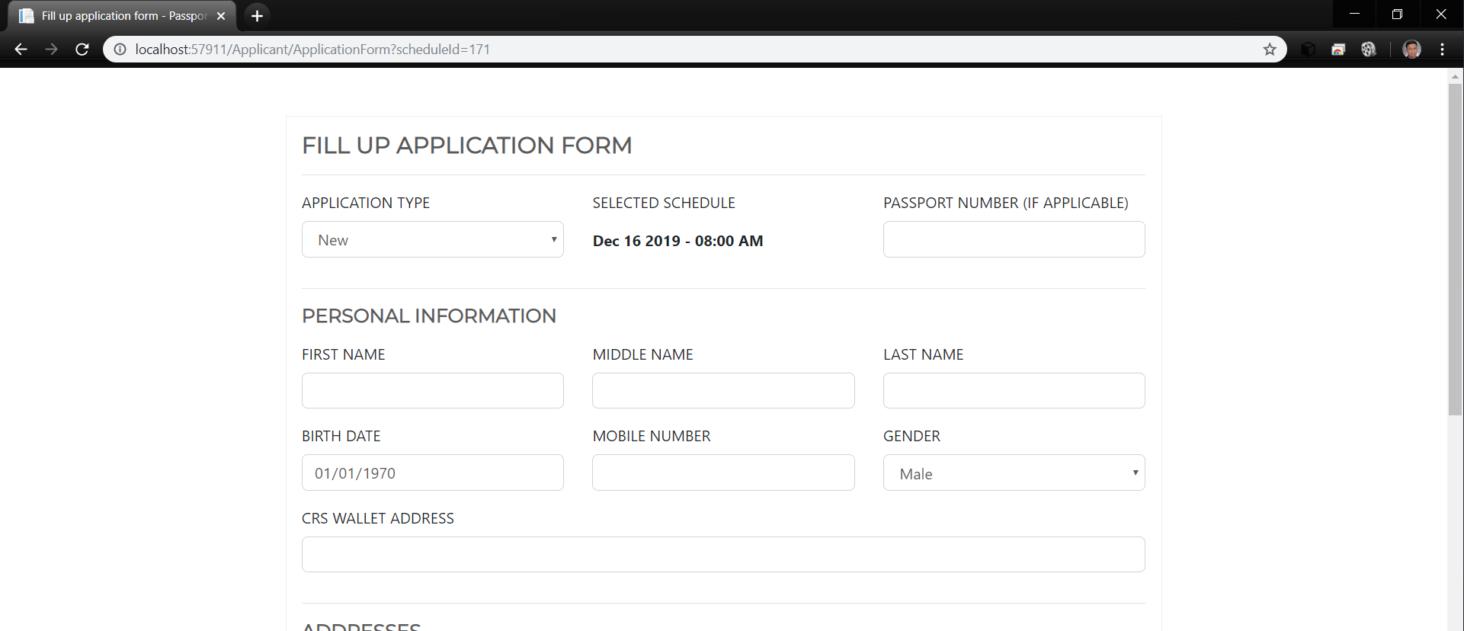Close the Fill up application form tab

click(x=221, y=16)
